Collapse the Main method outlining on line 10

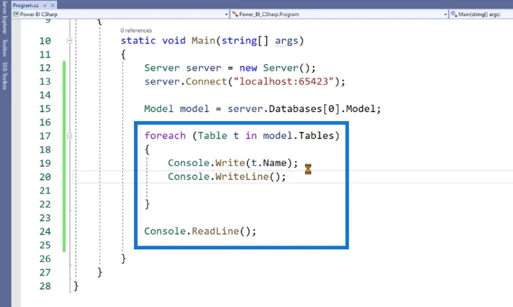(x=69, y=41)
